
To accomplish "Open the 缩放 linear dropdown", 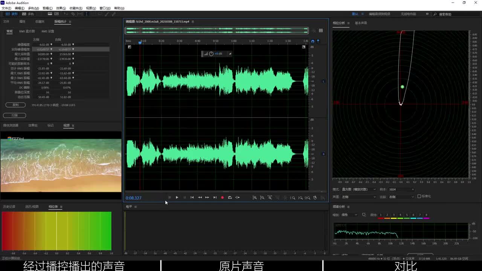I will pos(349,215).
